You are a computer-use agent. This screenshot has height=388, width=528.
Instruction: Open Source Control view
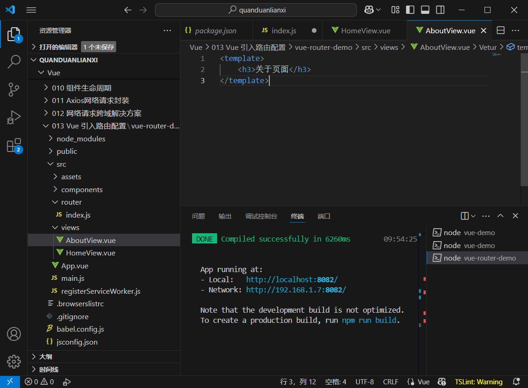[14, 90]
